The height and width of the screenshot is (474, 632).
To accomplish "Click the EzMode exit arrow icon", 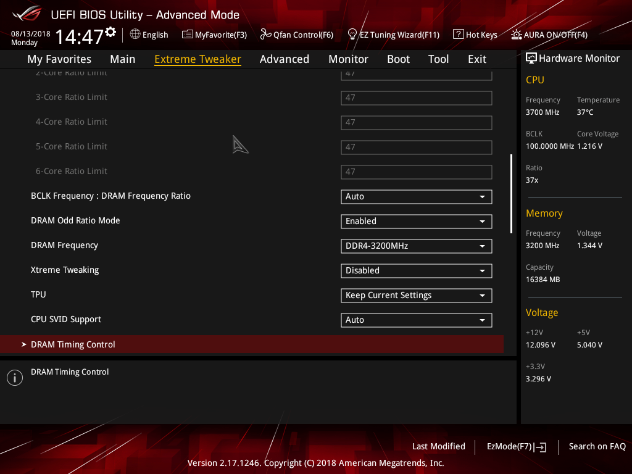I will tap(540, 447).
